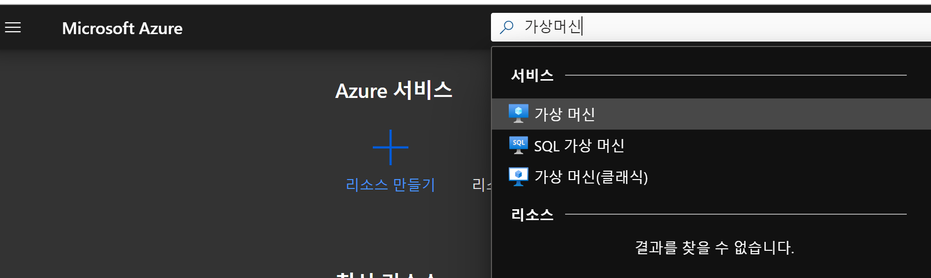The image size is (931, 278).
Task: Click the search magnifier icon
Action: point(507,27)
